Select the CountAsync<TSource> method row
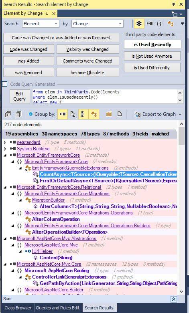This screenshot has height=313, width=189. [x=108, y=174]
